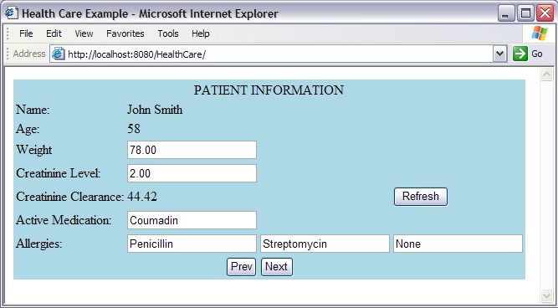
Task: Open the View menu
Action: coord(84,33)
